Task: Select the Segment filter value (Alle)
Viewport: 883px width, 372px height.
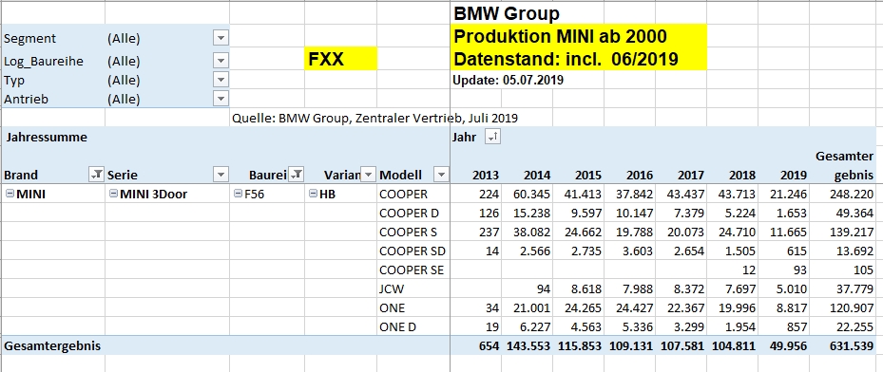Action: pyautogui.click(x=124, y=38)
